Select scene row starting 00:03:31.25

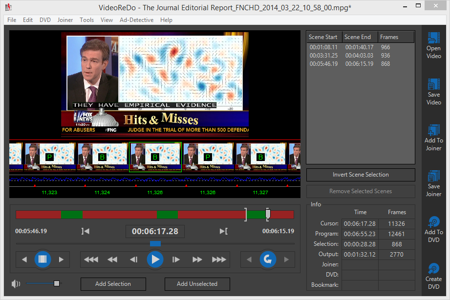(x=360, y=55)
